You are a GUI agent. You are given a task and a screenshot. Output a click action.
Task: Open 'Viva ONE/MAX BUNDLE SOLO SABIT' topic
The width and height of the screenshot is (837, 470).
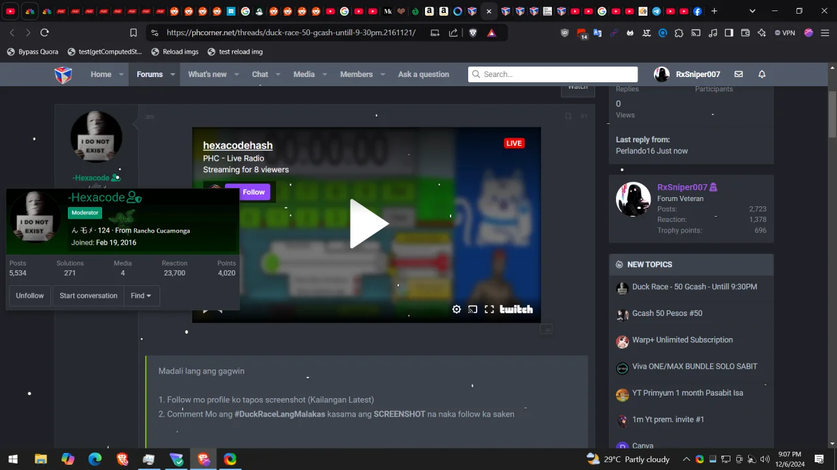coord(694,366)
